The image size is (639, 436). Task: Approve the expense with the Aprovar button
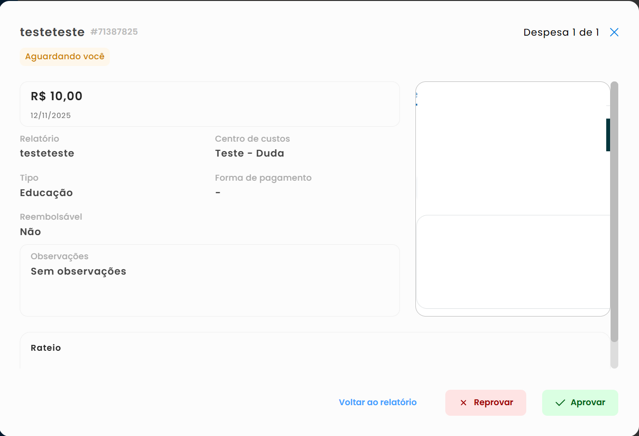pos(580,403)
